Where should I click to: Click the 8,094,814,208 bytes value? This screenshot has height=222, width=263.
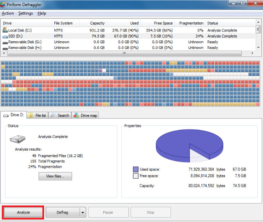(x=202, y=176)
